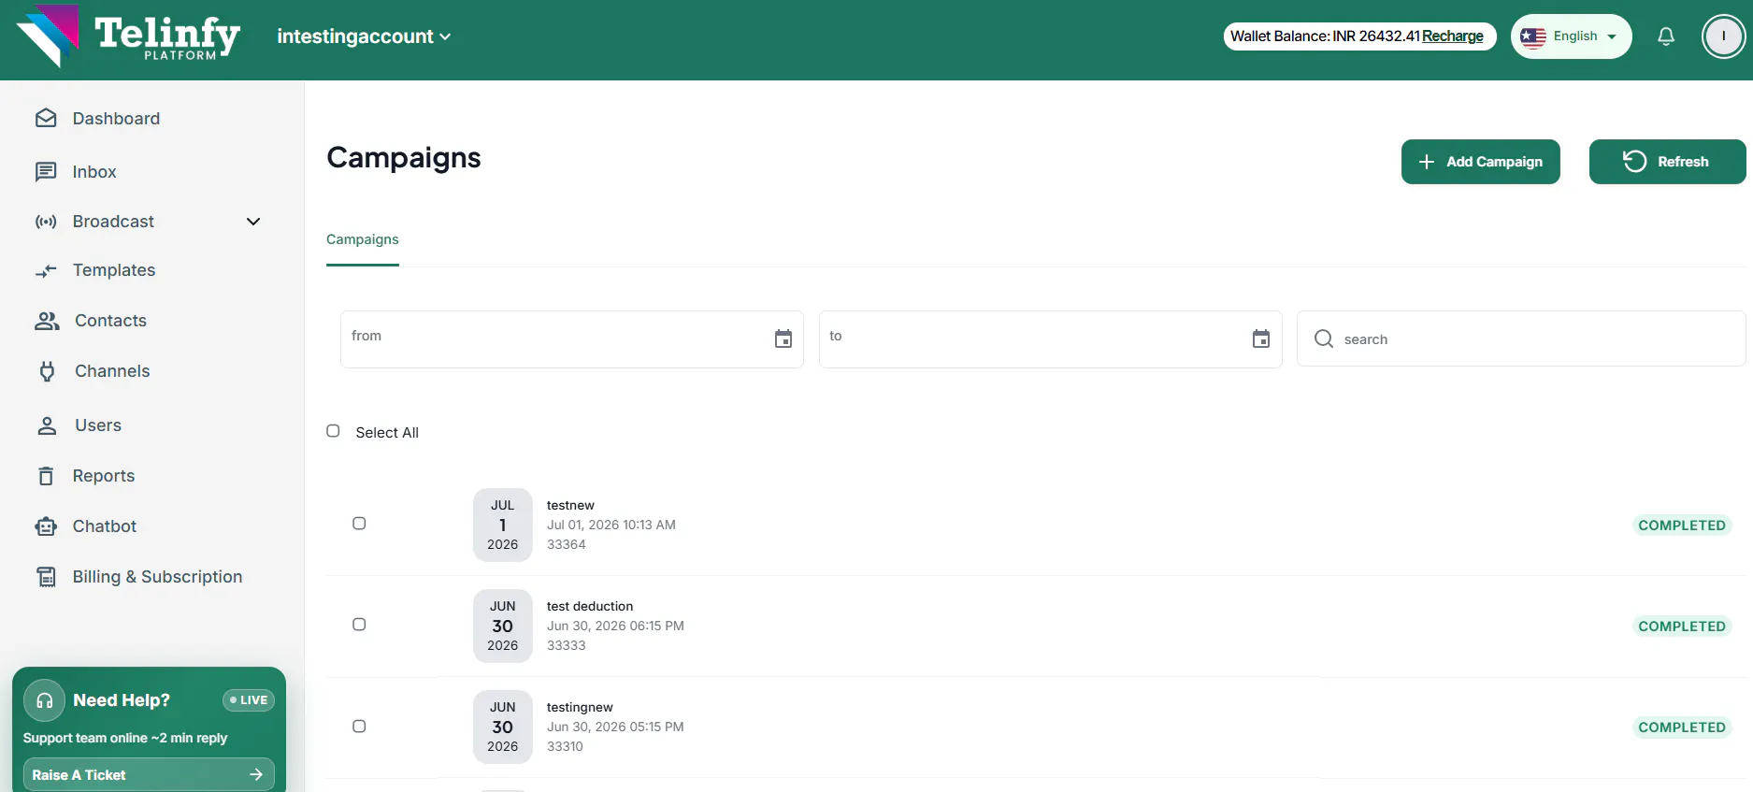This screenshot has height=792, width=1753.
Task: Click the Inbox chat icon
Action: (x=46, y=171)
